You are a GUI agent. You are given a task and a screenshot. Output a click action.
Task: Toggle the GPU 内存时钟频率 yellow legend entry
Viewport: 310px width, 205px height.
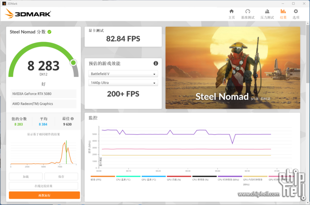pos(255,181)
